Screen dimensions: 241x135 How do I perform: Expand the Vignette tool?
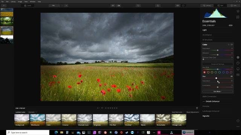206,116
